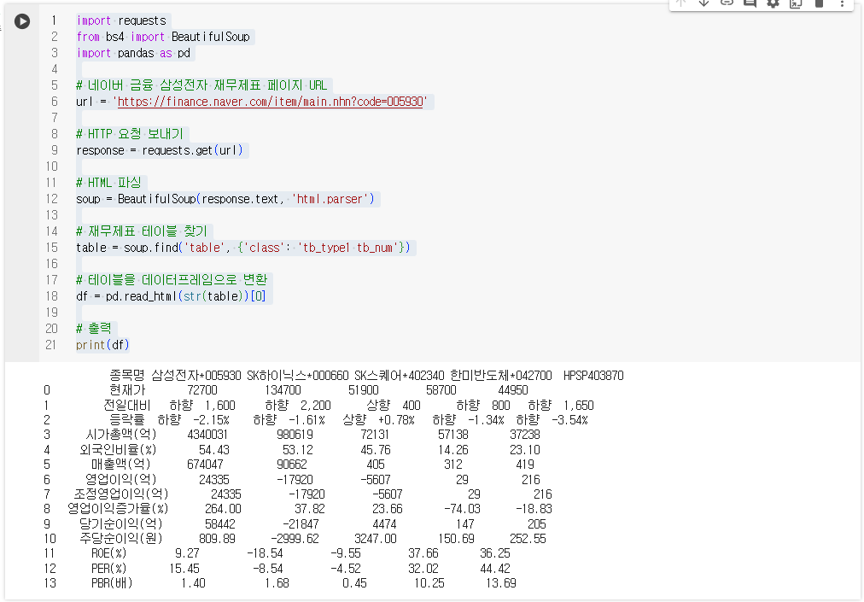The width and height of the screenshot is (864, 602).
Task: Open more cell actions three-dot menu
Action: 842,3
